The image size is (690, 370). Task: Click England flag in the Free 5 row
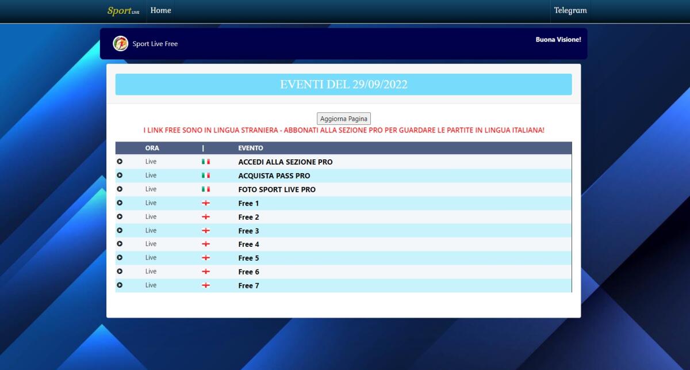click(x=206, y=258)
